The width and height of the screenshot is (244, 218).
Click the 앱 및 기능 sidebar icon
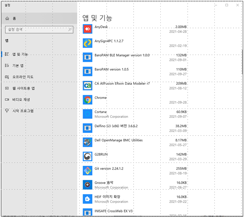click(x=7, y=54)
